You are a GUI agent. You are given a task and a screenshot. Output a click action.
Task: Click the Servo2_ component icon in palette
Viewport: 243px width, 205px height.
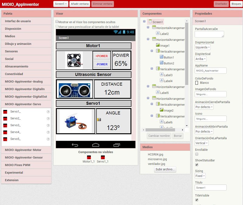click(x=5, y=118)
